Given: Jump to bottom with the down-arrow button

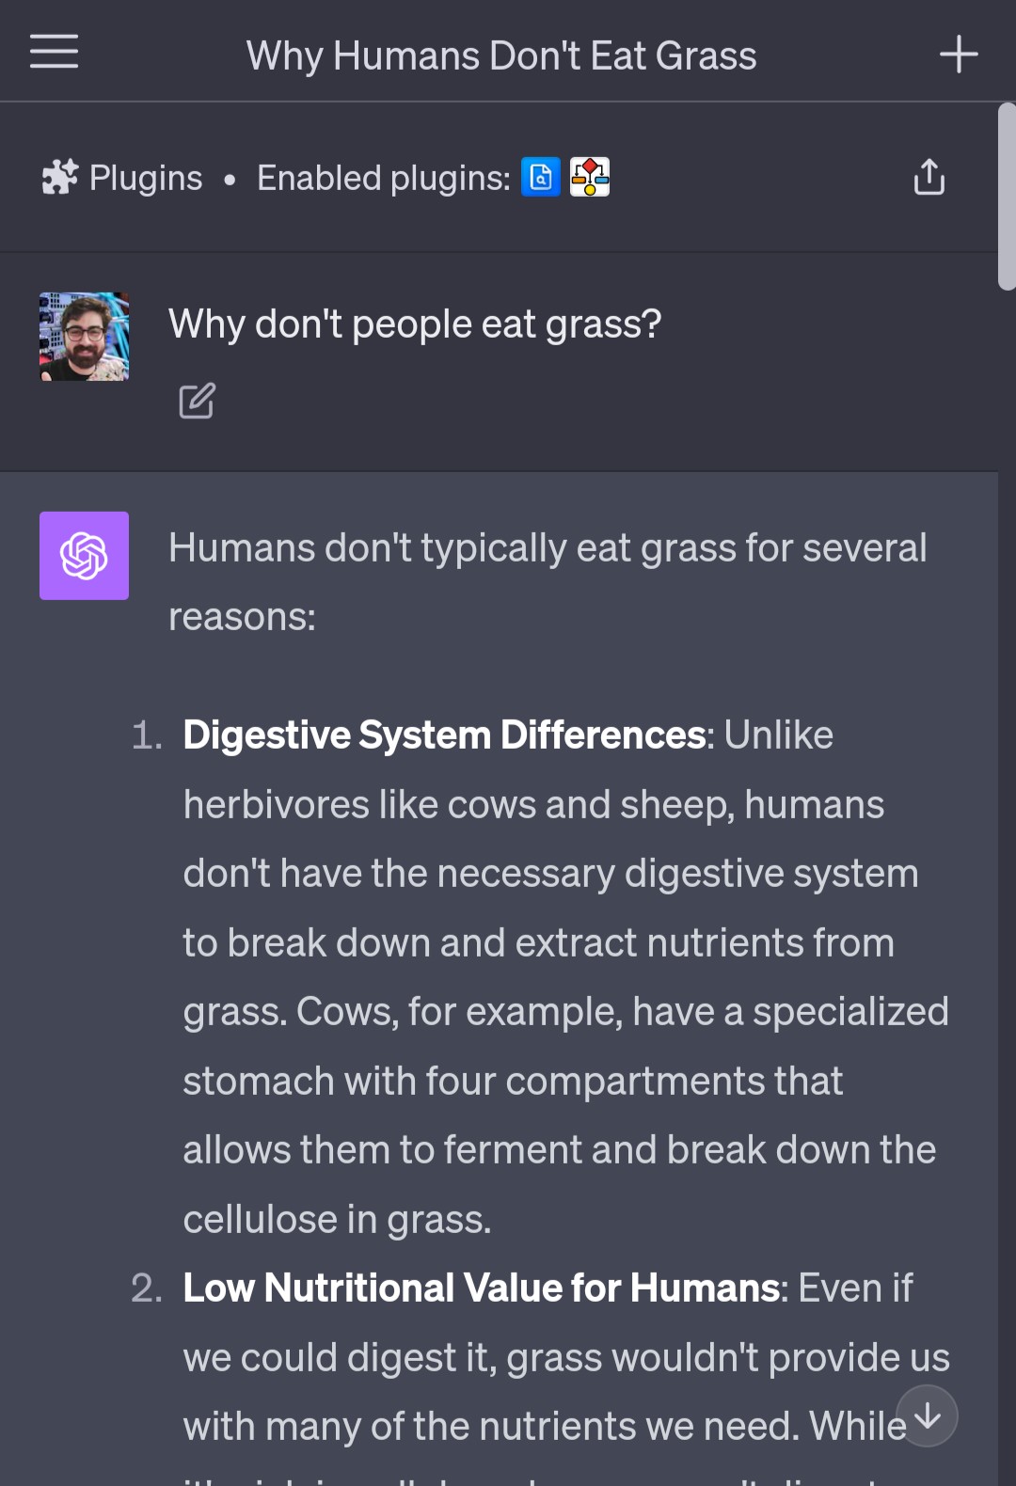Looking at the screenshot, I should click(927, 1415).
